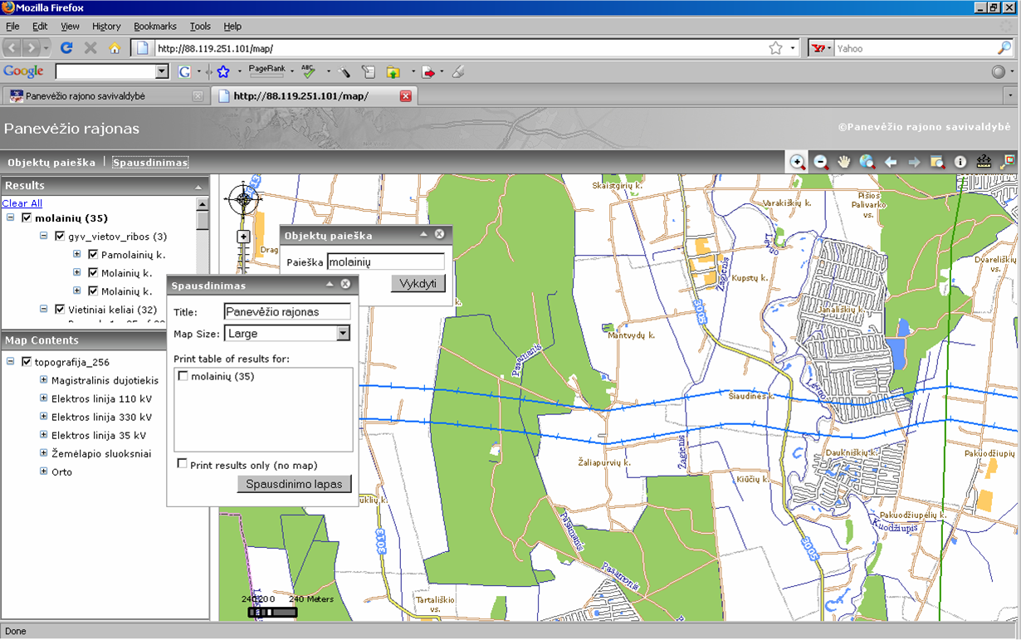The width and height of the screenshot is (1021, 640).
Task: Open the Spausdinimas link
Action: (150, 163)
